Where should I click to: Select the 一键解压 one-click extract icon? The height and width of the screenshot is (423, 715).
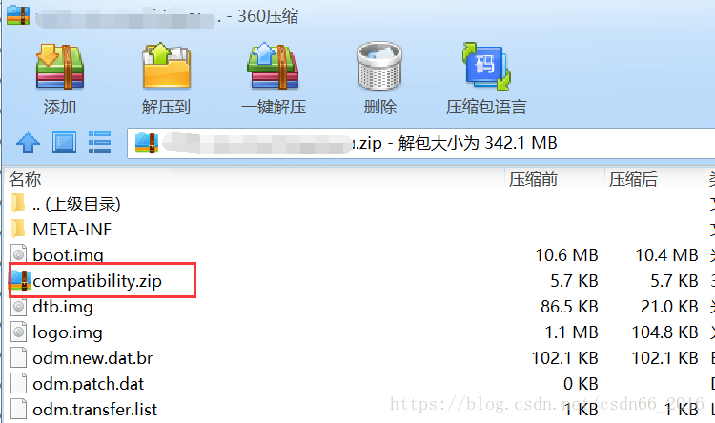point(274,67)
